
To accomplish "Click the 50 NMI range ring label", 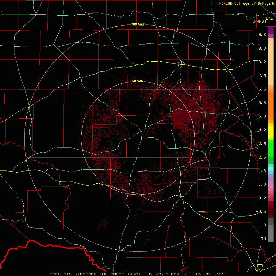I will [138, 81].
